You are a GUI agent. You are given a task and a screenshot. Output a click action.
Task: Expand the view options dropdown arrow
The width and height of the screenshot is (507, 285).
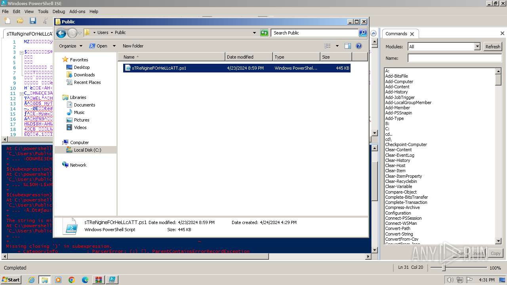337,46
